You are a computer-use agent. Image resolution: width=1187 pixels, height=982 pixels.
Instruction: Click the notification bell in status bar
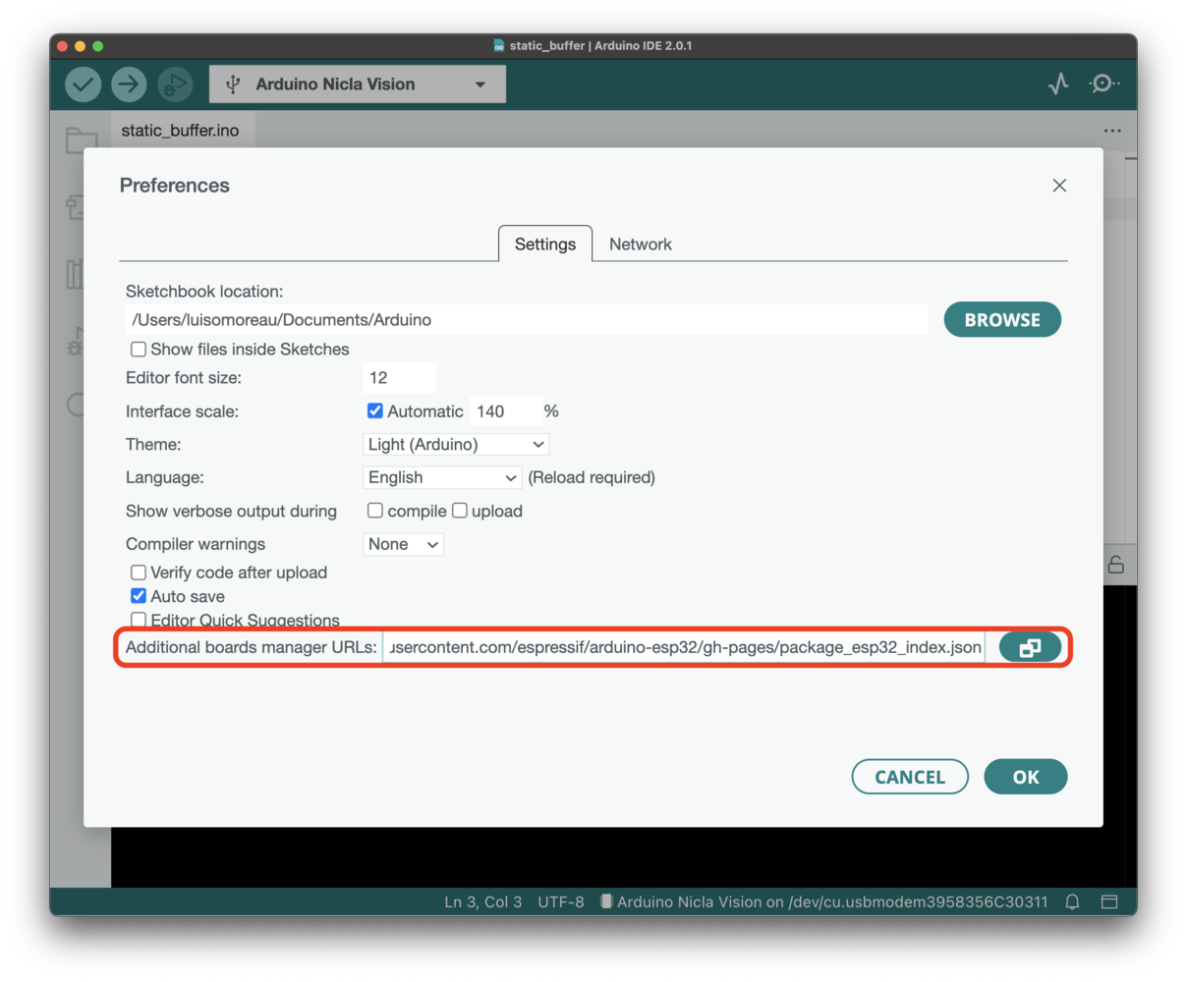(1072, 901)
